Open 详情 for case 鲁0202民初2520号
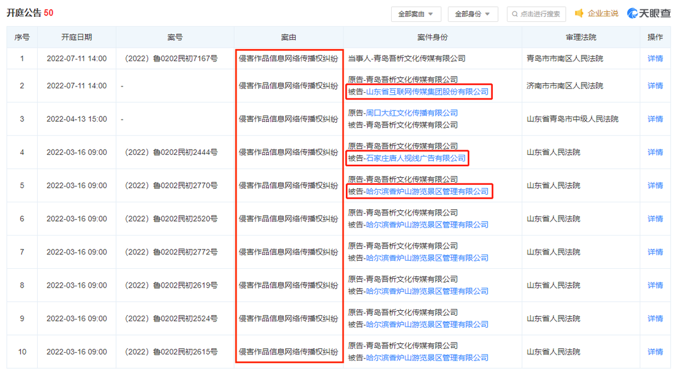Viewport: 678px width, 374px height. (x=655, y=219)
